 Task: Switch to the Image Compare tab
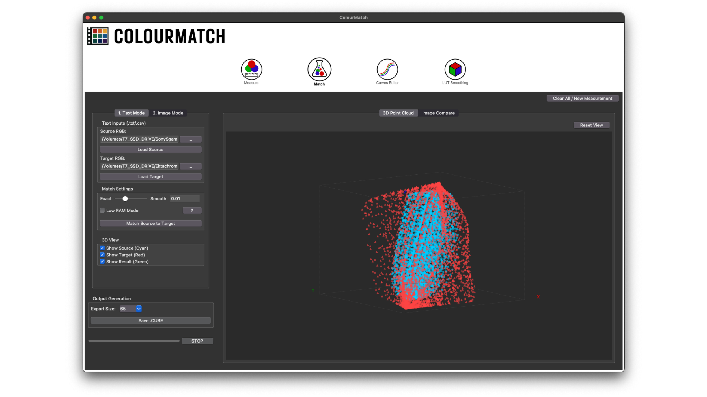point(438,113)
